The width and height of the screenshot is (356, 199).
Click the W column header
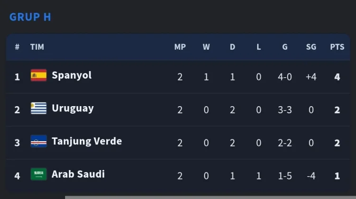coord(206,47)
